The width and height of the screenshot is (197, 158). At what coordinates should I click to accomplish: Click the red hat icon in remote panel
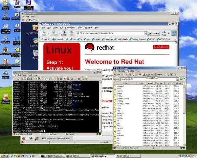pyautogui.click(x=23, y=139)
